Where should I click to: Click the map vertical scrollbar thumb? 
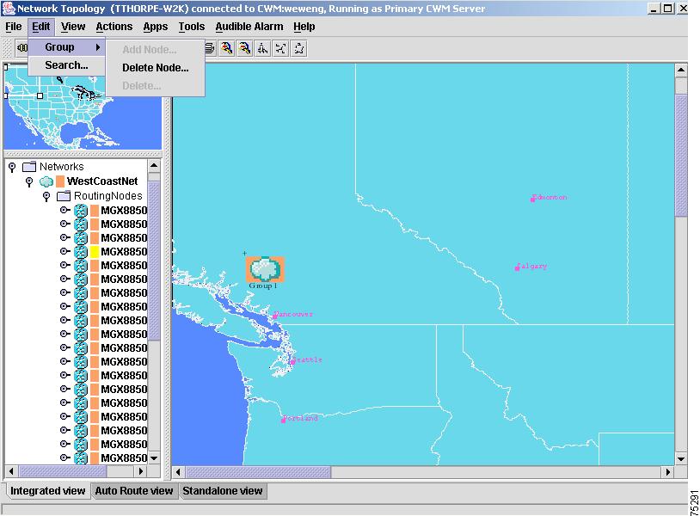point(681,156)
